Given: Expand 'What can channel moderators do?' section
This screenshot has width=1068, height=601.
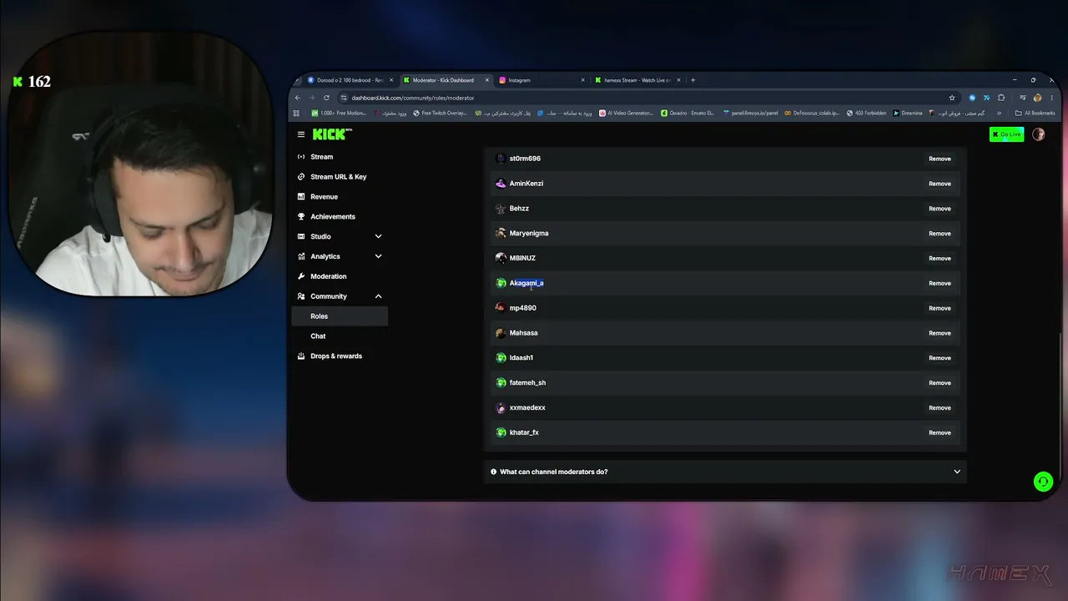Looking at the screenshot, I should click(x=725, y=472).
